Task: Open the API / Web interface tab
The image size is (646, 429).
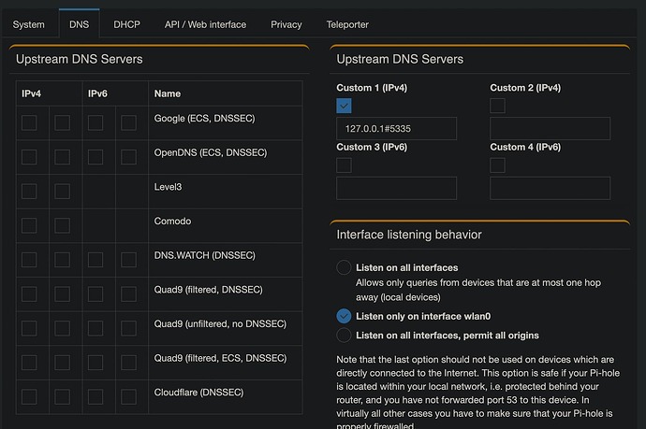Action: 206,24
